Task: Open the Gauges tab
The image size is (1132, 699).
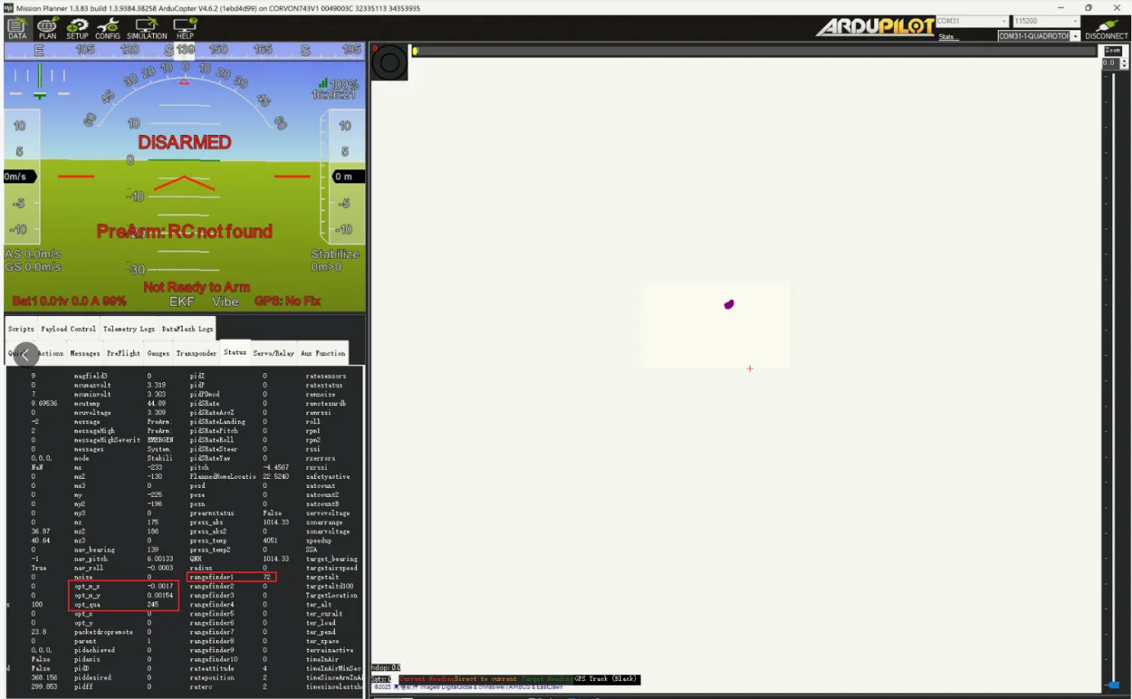Action: pos(159,354)
